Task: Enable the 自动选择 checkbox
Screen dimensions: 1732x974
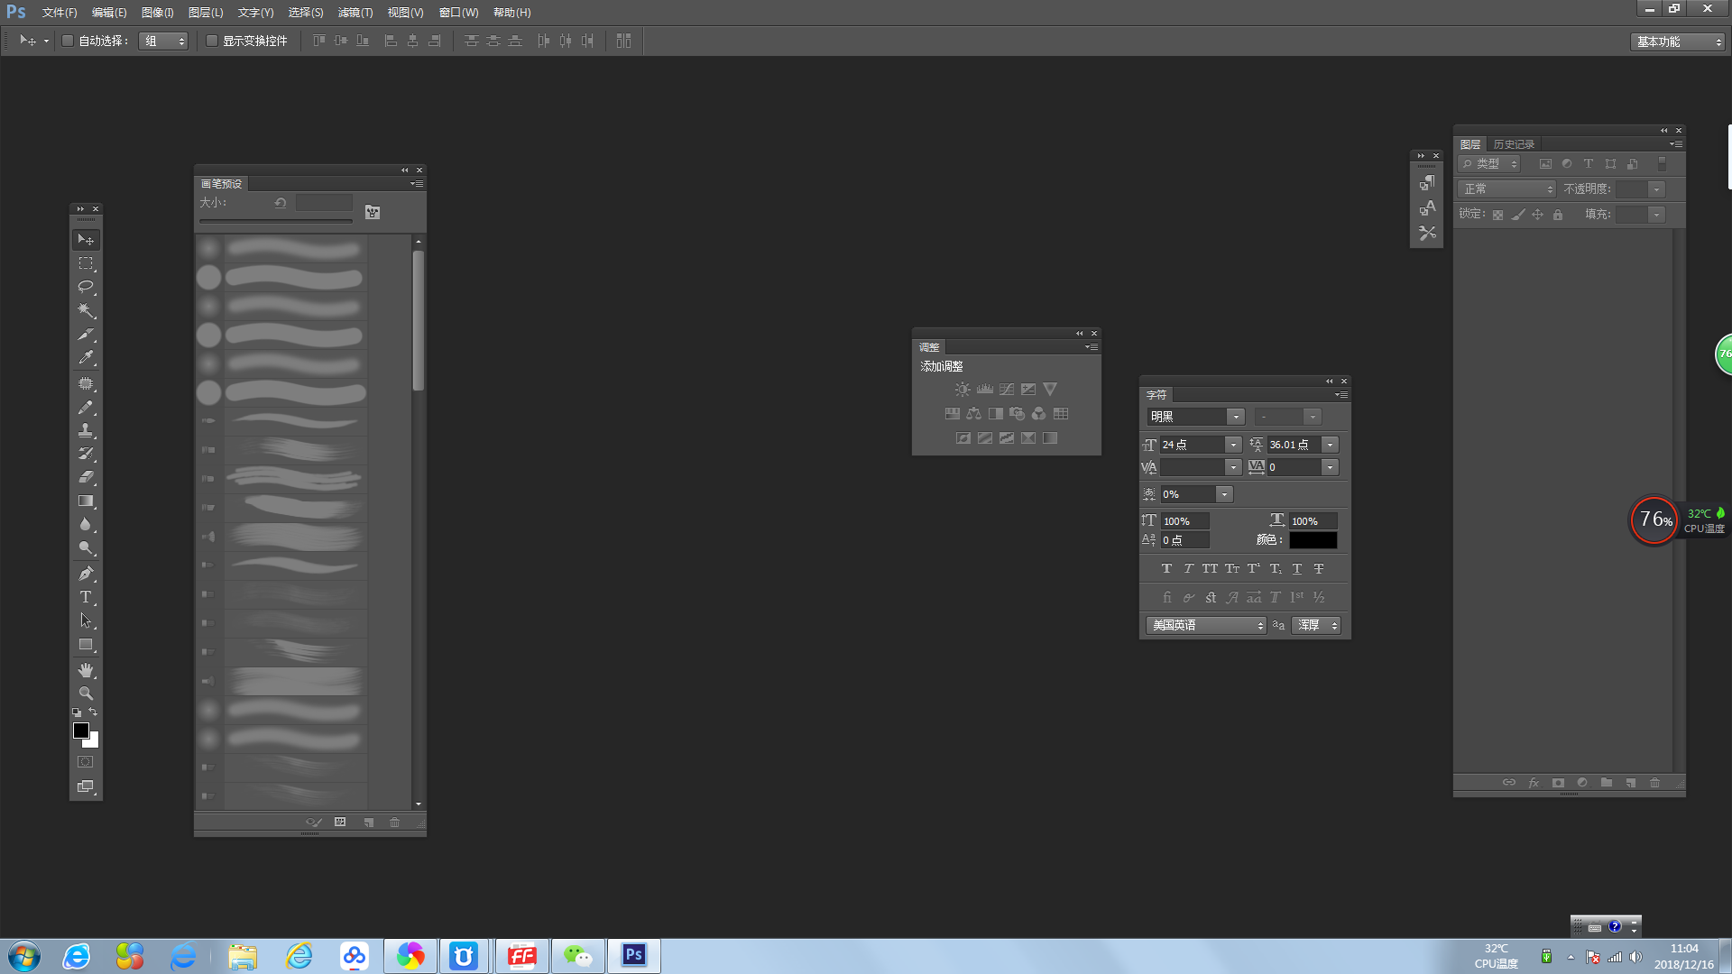Action: point(68,41)
